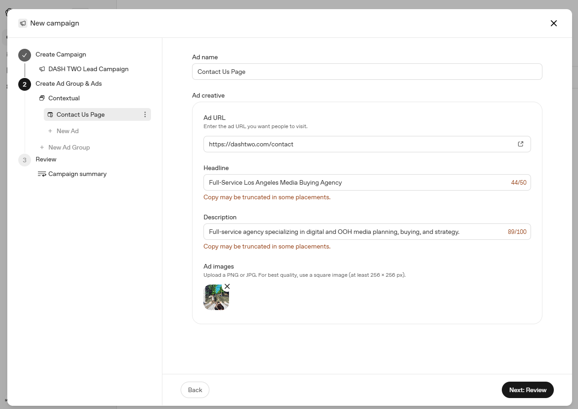Select the Contact Us Page ad in sidebar
This screenshot has height=409, width=578.
(97, 114)
